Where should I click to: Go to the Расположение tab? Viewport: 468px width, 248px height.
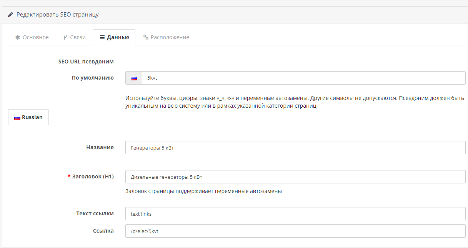point(166,37)
